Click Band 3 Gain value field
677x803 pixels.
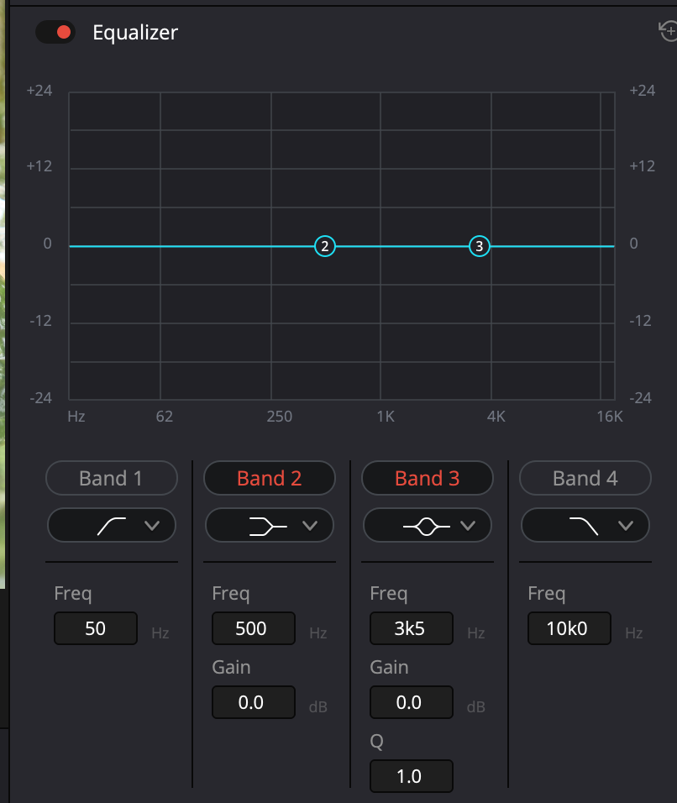[411, 702]
